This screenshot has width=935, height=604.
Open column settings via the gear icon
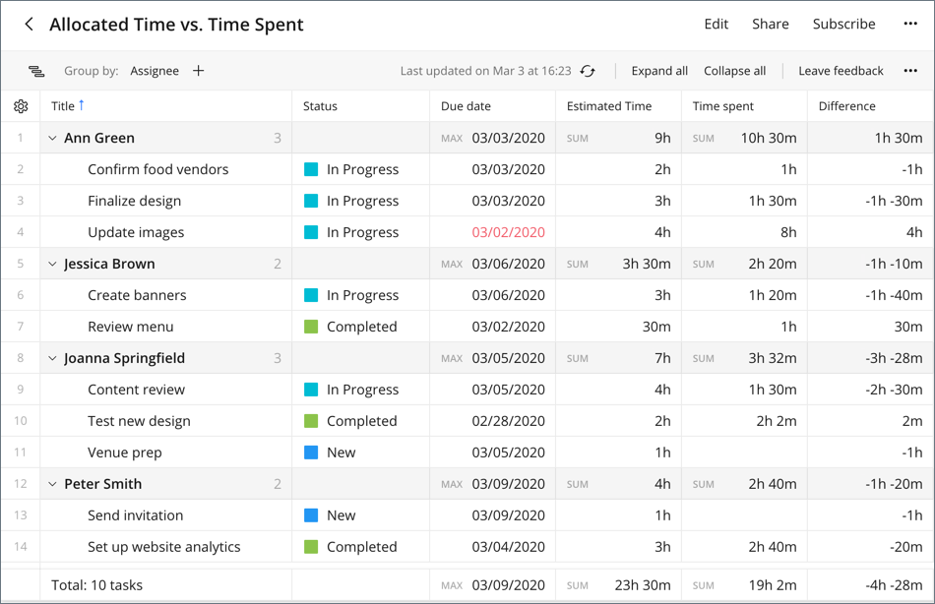point(21,106)
